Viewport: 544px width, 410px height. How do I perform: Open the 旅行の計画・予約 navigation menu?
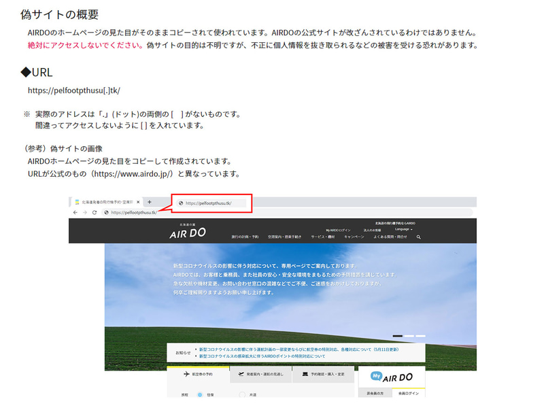coord(245,236)
